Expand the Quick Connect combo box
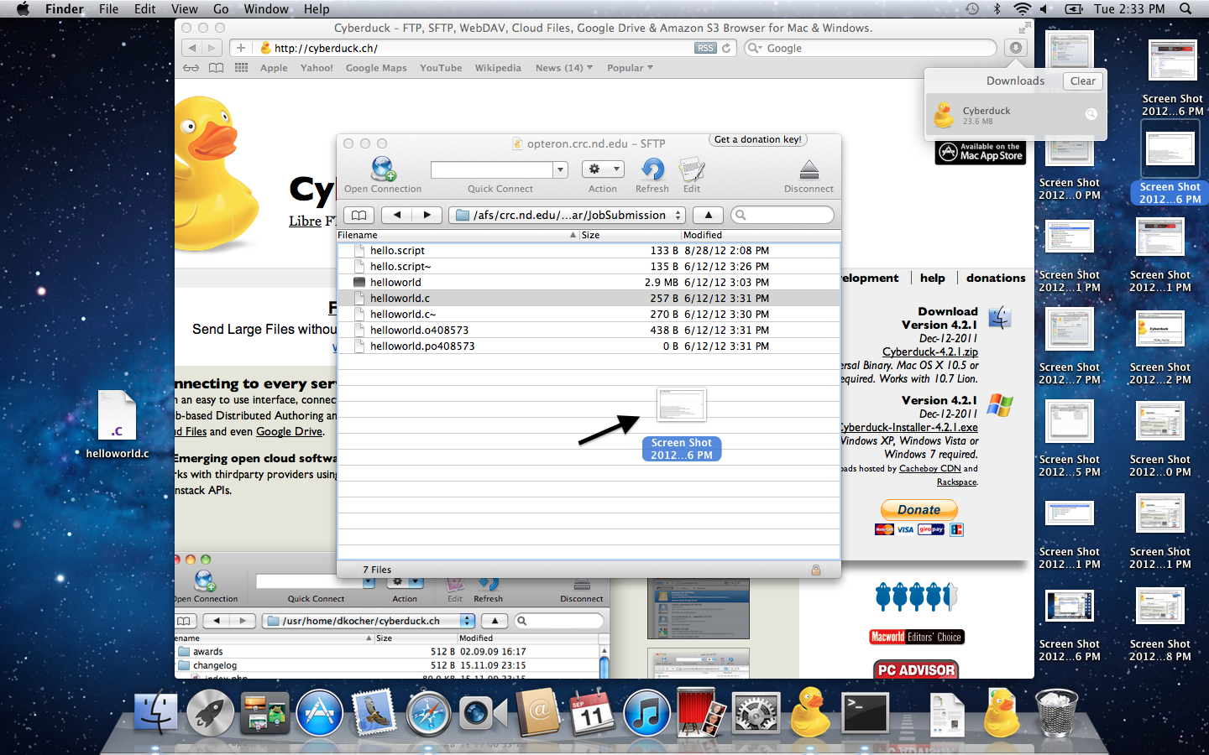The width and height of the screenshot is (1209, 755). (x=560, y=170)
